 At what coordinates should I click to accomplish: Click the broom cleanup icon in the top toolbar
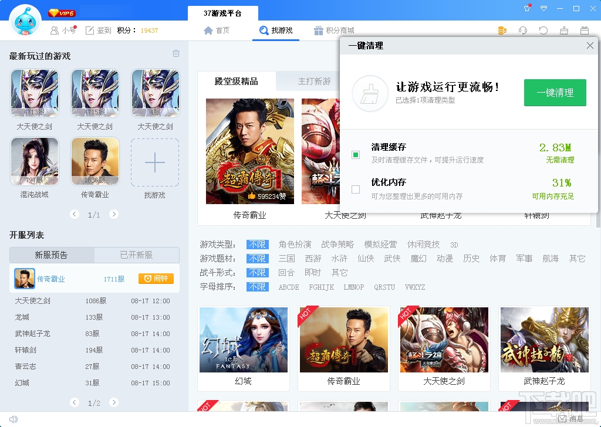(x=564, y=30)
